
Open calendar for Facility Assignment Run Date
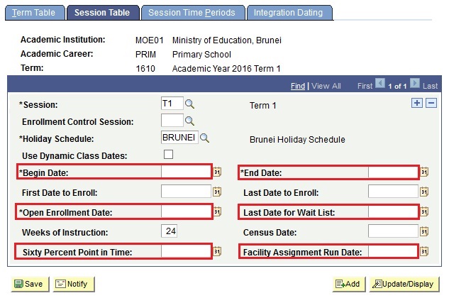pos(424,252)
